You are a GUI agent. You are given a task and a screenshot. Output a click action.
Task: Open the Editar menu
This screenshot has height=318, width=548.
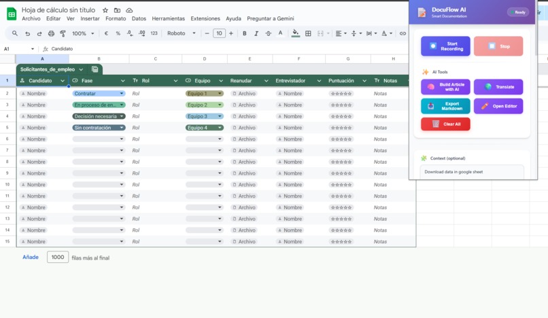pos(54,18)
